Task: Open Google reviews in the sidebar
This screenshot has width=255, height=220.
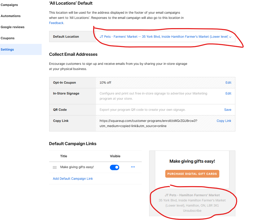Action: (x=12, y=27)
